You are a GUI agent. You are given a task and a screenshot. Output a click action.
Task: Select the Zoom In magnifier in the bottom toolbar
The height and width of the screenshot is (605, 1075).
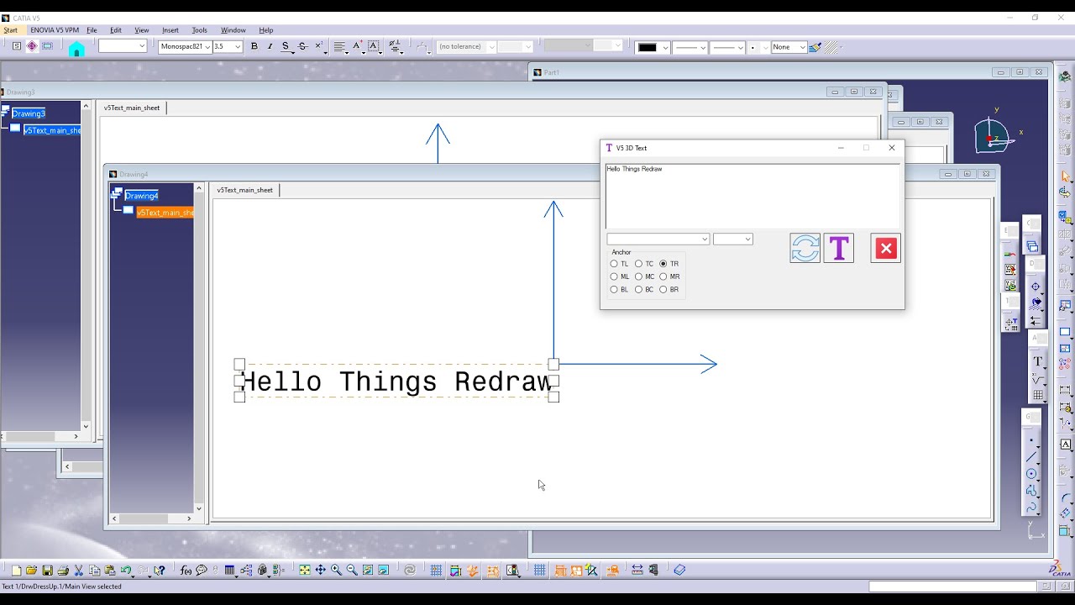(x=335, y=569)
